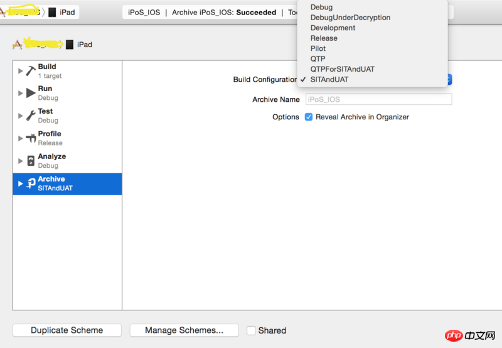Select the Analyze Debug row
Screen dimensions: 502x348
coord(68,161)
